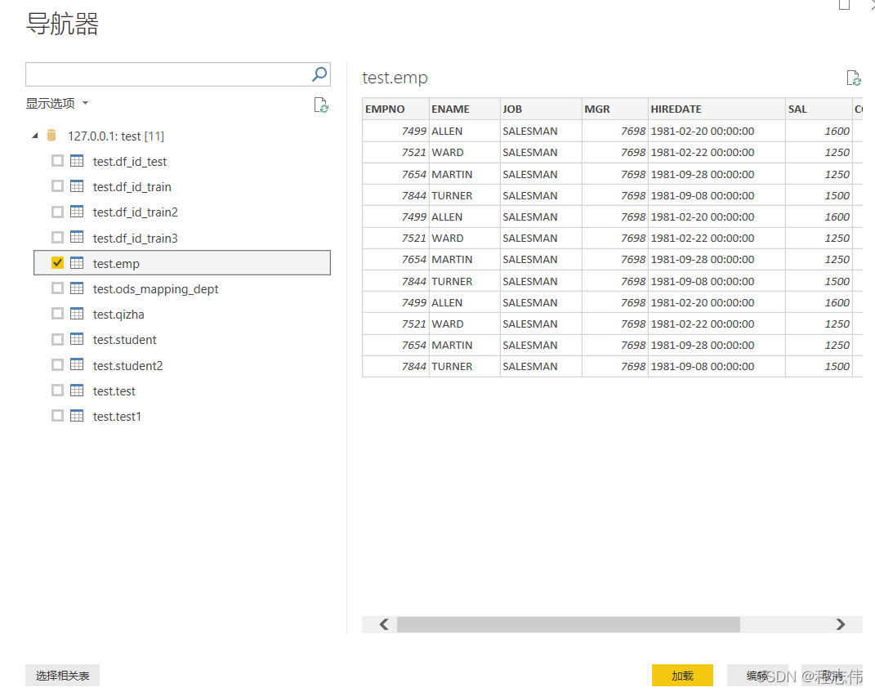Uncheck the test.emp checkbox
This screenshot has width=875, height=692.
(x=57, y=263)
